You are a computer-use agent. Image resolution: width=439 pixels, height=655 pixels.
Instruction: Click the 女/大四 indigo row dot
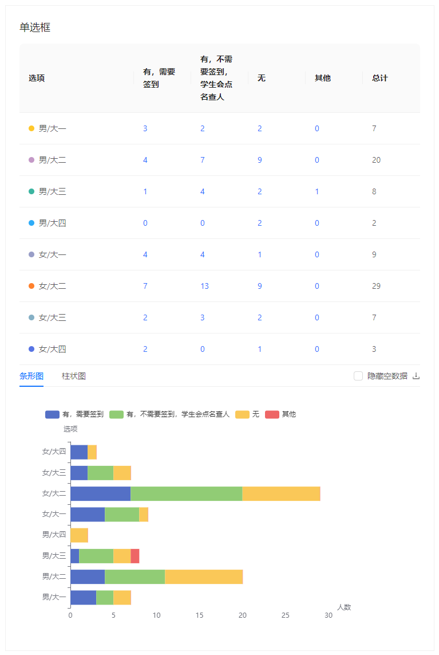click(31, 349)
